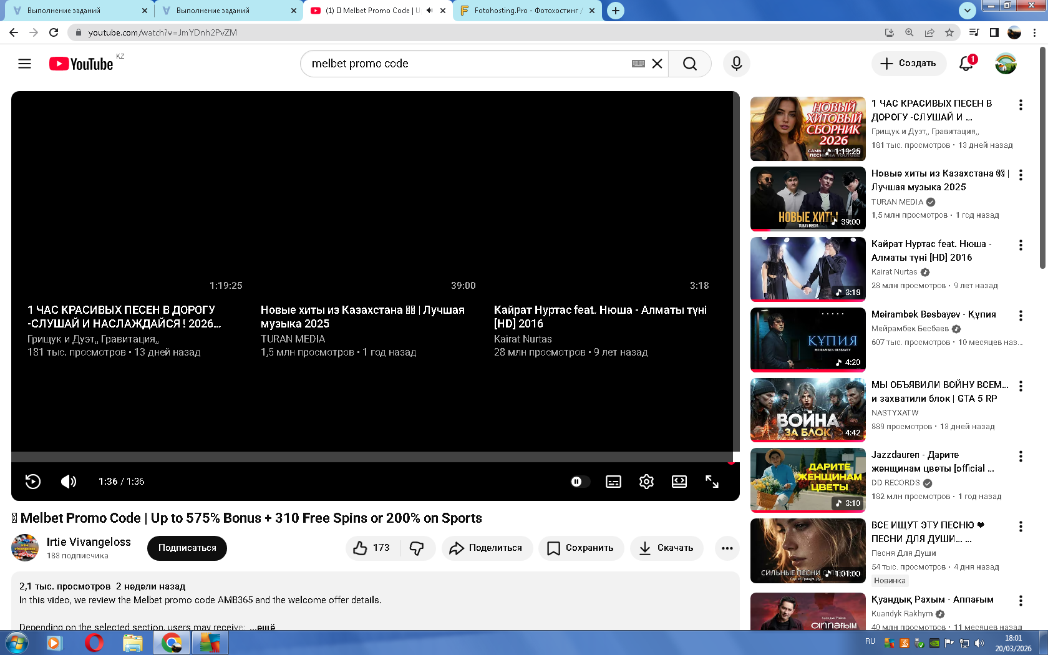Toggle browser side panel
Image resolution: width=1048 pixels, height=655 pixels.
tap(994, 32)
